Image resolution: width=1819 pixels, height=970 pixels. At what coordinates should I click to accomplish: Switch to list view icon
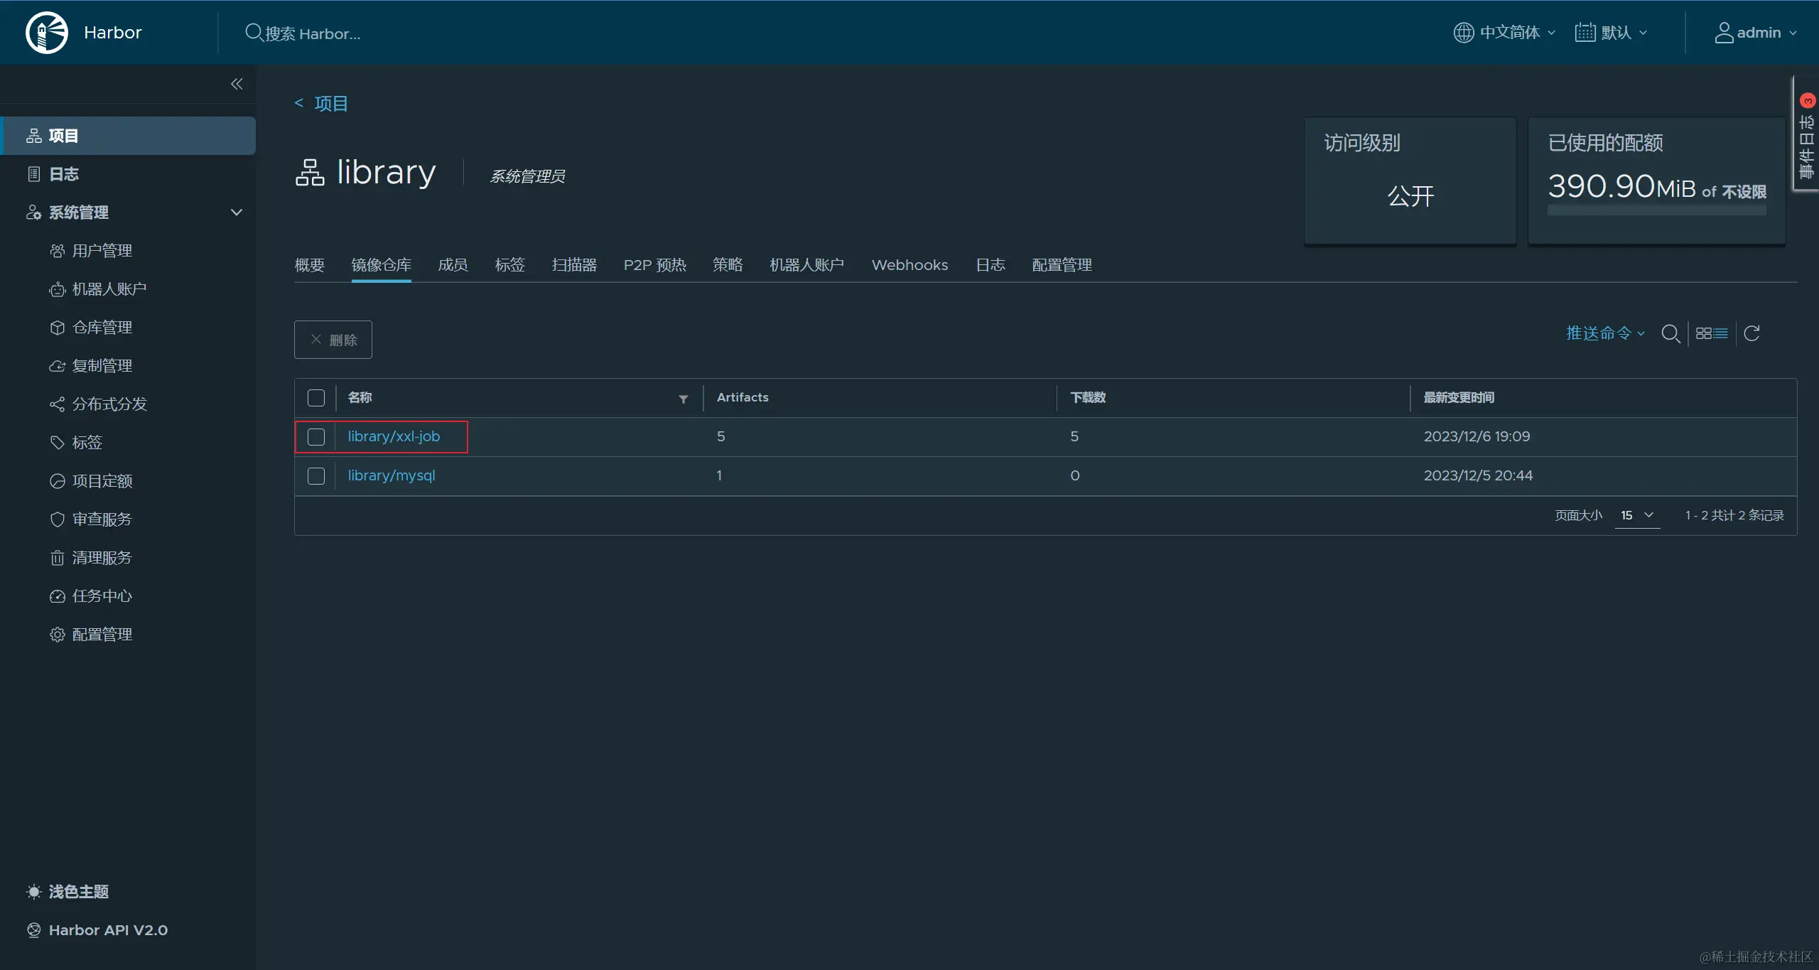click(1720, 333)
